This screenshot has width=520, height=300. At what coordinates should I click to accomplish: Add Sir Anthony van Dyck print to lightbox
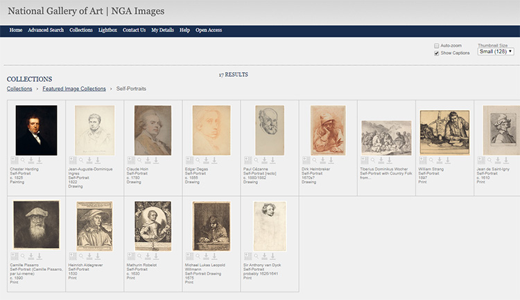pyautogui.click(x=248, y=256)
